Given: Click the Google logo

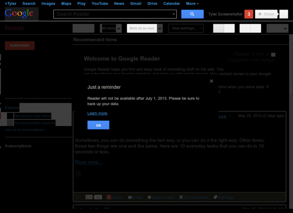Looking at the screenshot, I should 19,14.
